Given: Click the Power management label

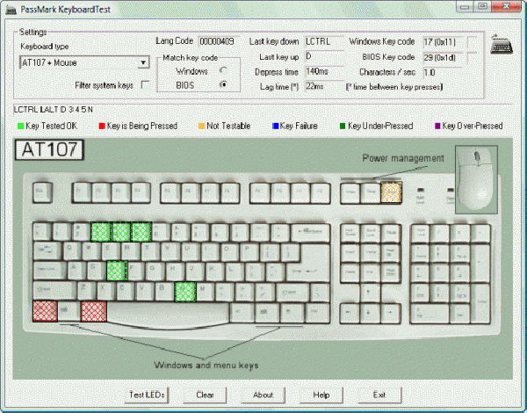Looking at the screenshot, I should [403, 158].
